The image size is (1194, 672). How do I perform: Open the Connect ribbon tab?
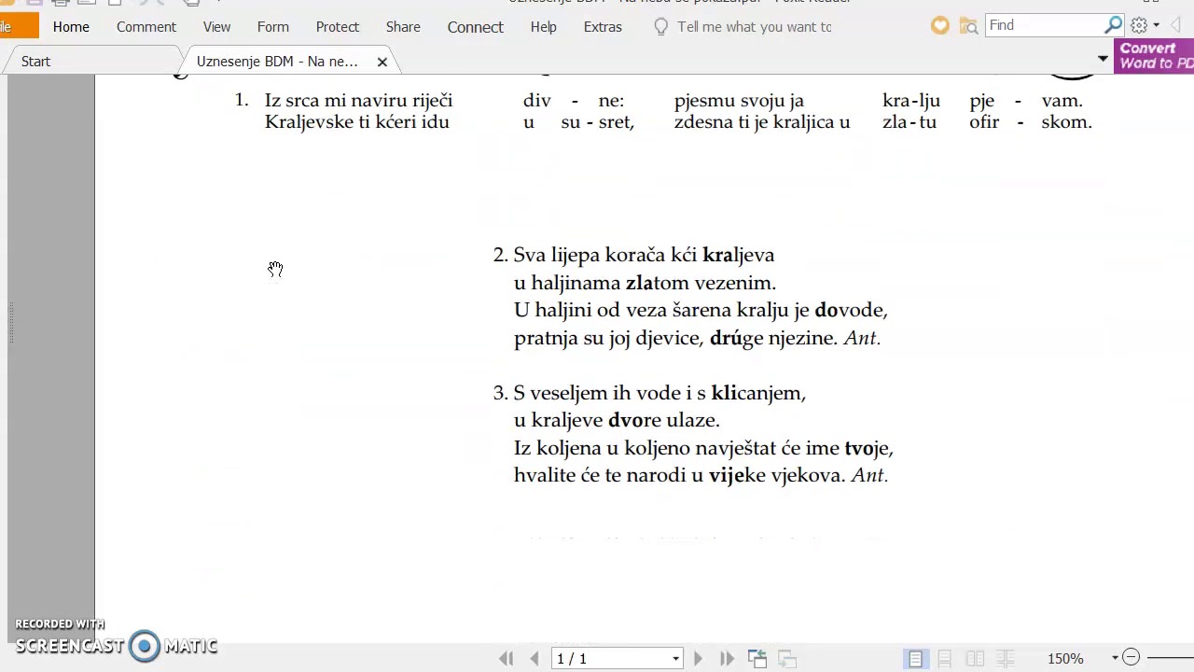point(475,27)
